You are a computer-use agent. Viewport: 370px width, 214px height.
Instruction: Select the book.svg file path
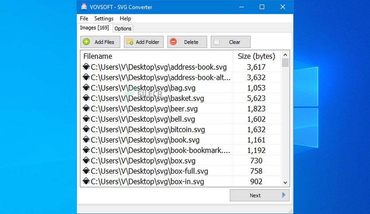coord(145,140)
